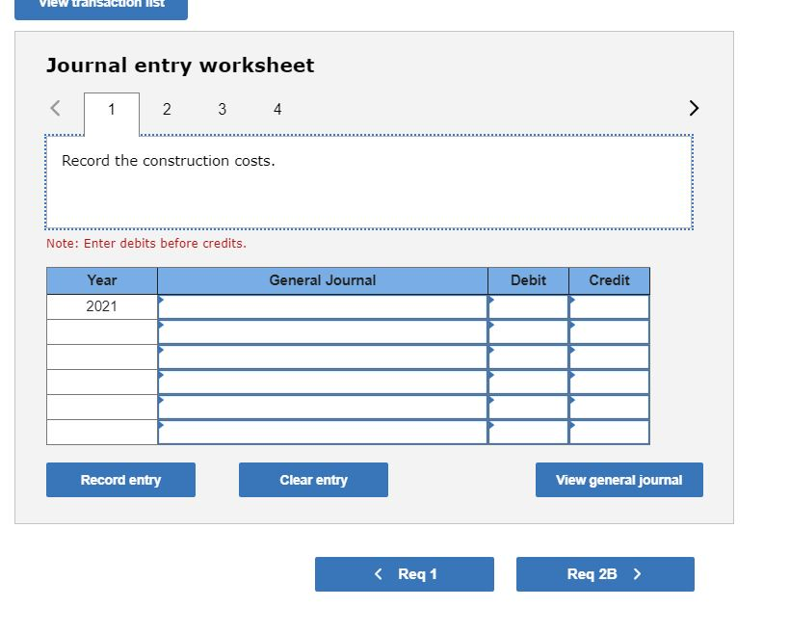Screen dimensions: 790x634
Task: Proceed forward with the Req 2B button
Action: coord(605,574)
